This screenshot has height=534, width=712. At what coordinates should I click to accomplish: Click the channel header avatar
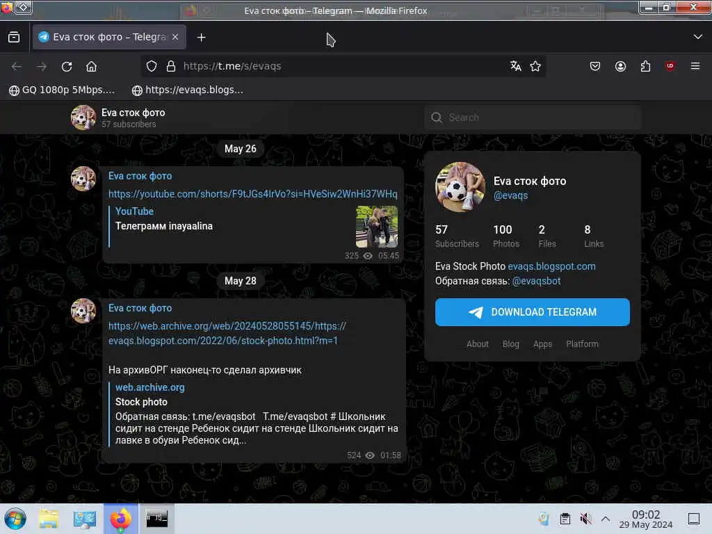point(83,117)
